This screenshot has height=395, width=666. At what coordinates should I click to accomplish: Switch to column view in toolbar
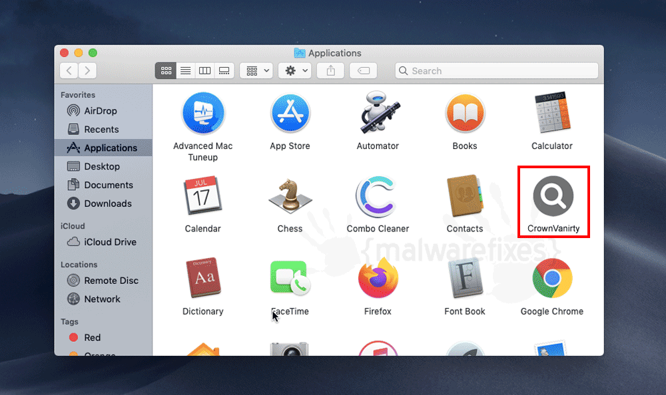tap(204, 70)
